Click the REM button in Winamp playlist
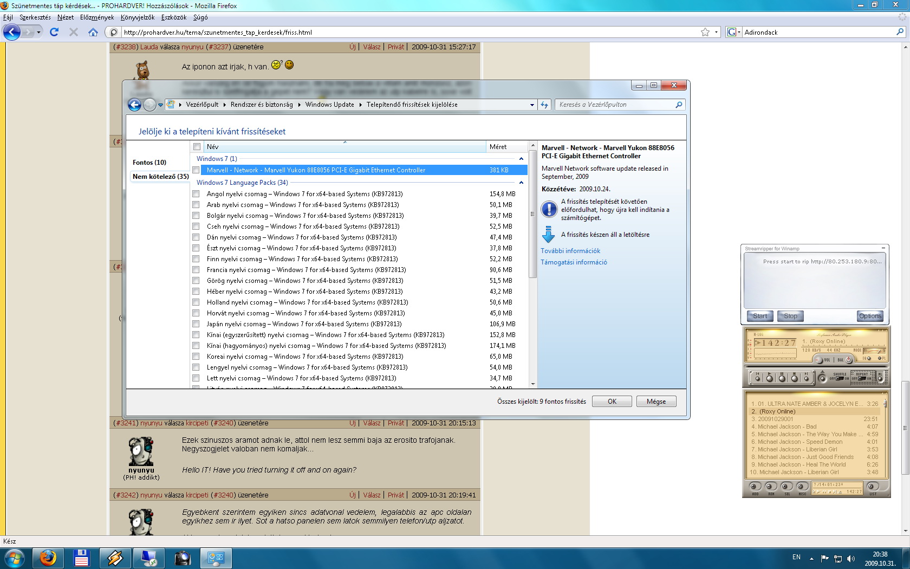Screen dimensions: 910x569 pos(771,487)
